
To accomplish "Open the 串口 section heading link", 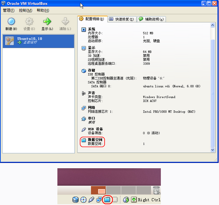I will [91, 118].
